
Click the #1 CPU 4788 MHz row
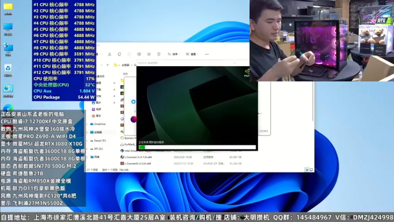pos(64,4)
